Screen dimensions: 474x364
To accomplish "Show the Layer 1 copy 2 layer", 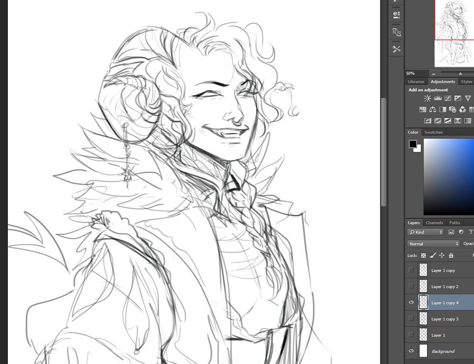I will 411,286.
